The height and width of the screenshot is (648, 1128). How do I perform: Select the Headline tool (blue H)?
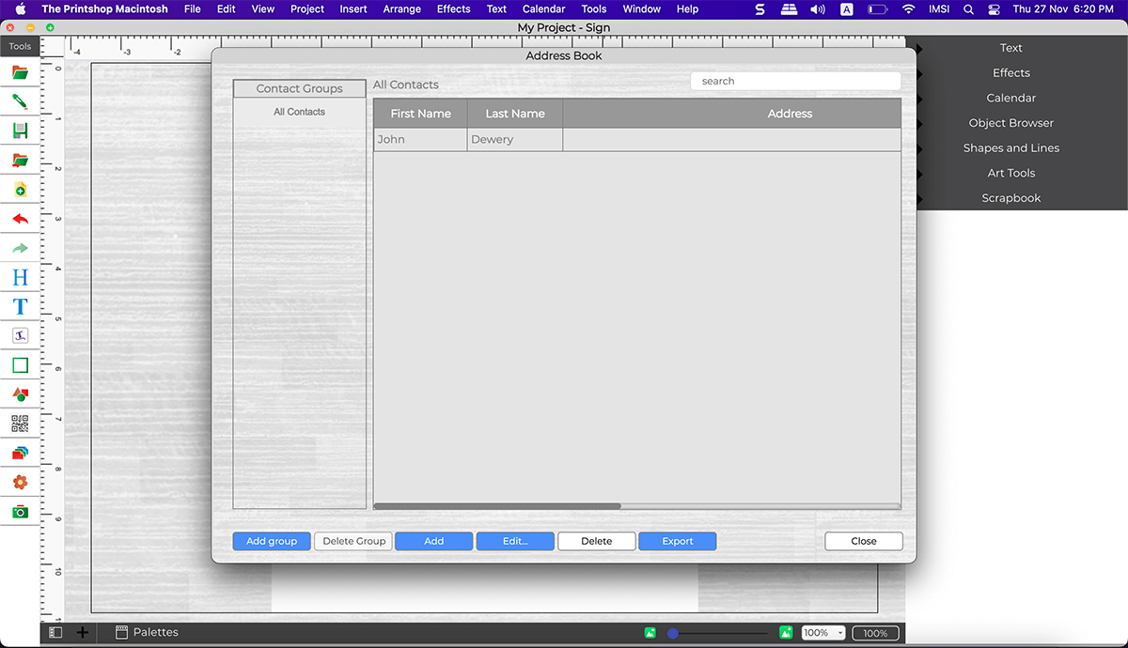(x=20, y=277)
